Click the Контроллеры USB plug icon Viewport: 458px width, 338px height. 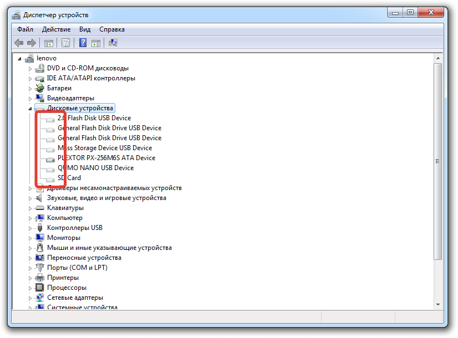click(x=40, y=228)
